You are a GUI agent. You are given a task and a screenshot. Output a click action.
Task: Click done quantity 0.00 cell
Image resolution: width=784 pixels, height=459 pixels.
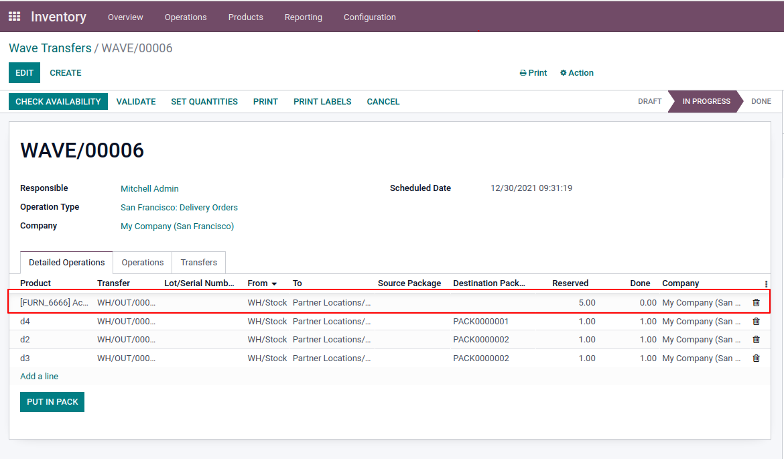[648, 302]
